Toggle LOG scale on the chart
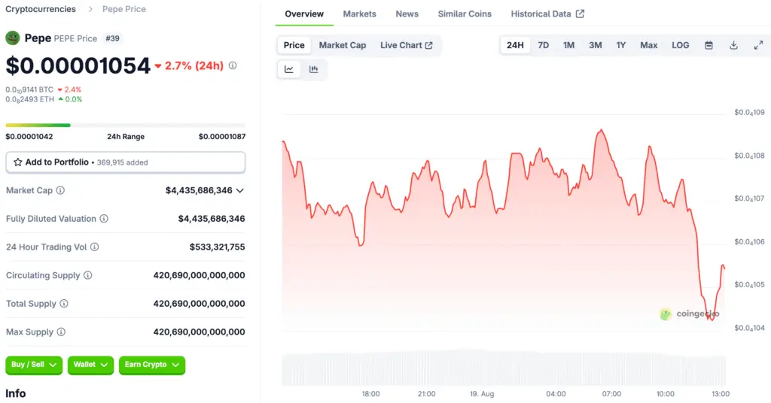The height and width of the screenshot is (403, 771). coord(681,45)
